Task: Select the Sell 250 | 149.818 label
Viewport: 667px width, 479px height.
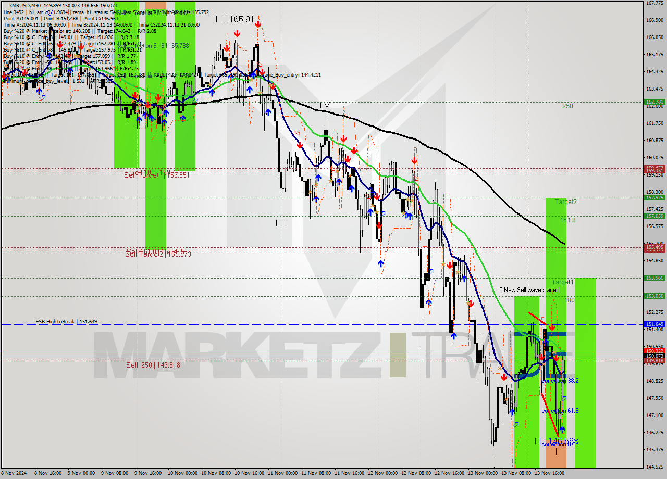Action: 153,365
